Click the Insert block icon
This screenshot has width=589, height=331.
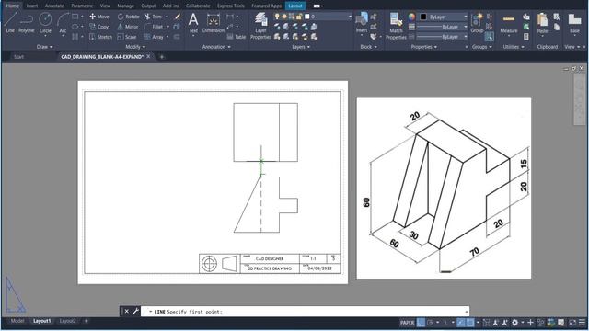point(362,22)
